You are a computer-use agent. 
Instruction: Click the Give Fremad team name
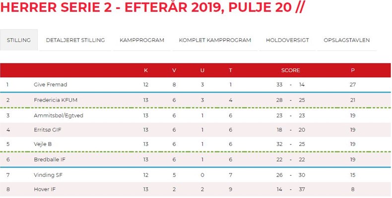click(x=50, y=85)
